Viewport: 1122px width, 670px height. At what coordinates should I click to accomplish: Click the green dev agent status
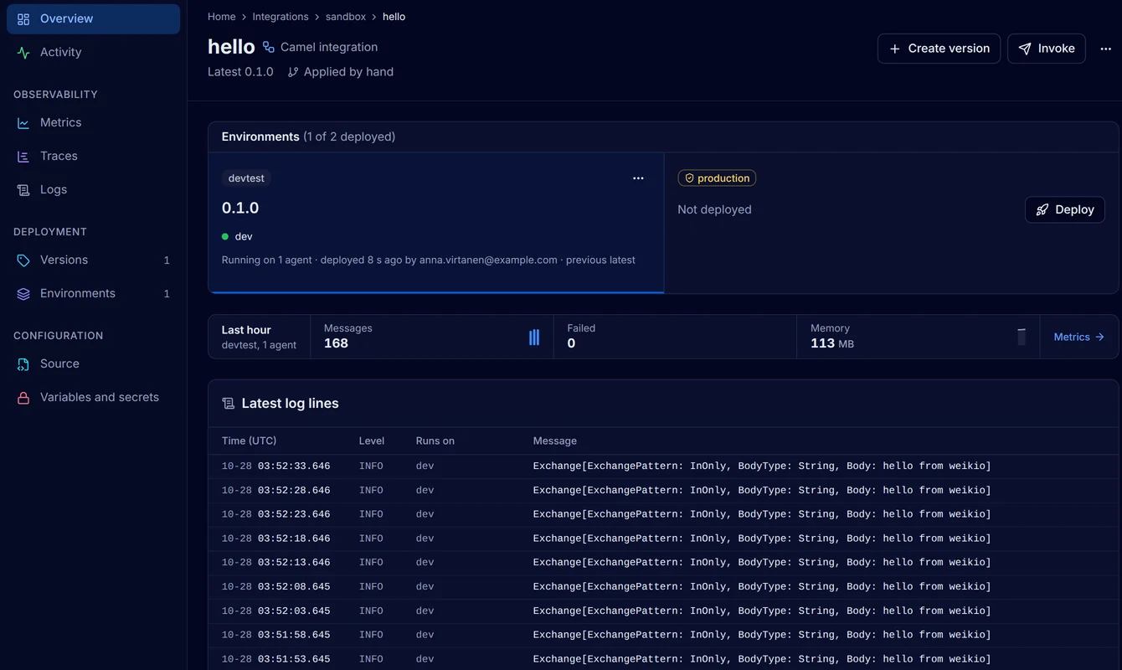click(237, 236)
